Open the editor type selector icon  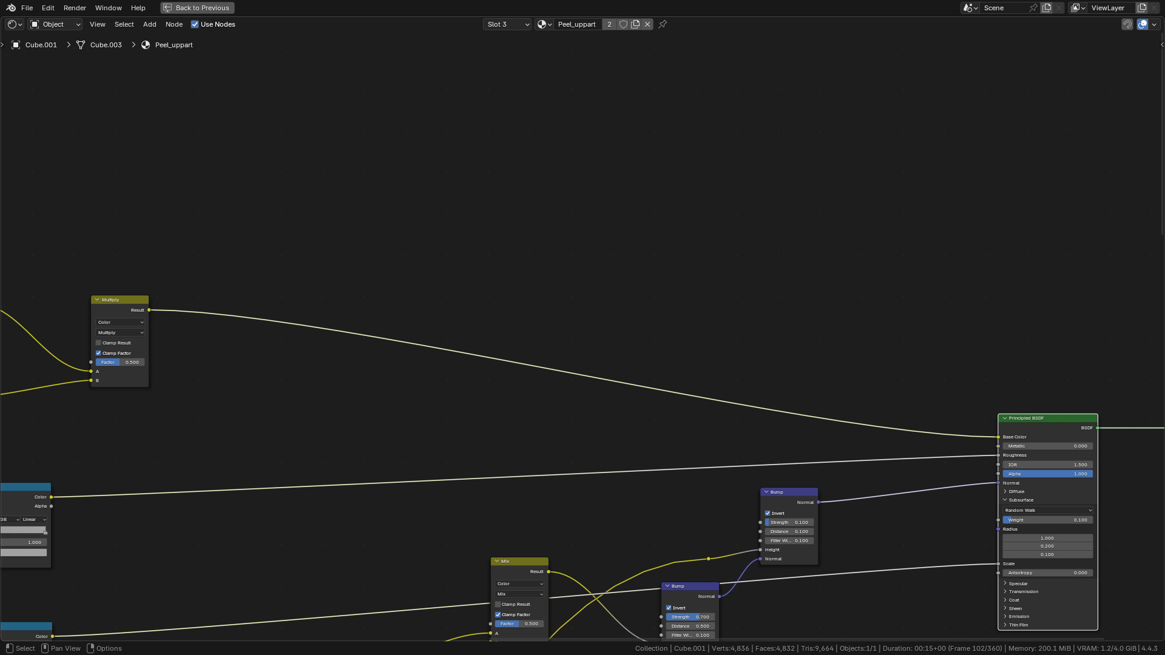15,24
